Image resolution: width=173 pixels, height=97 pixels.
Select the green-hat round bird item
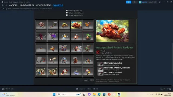pos(88,37)
